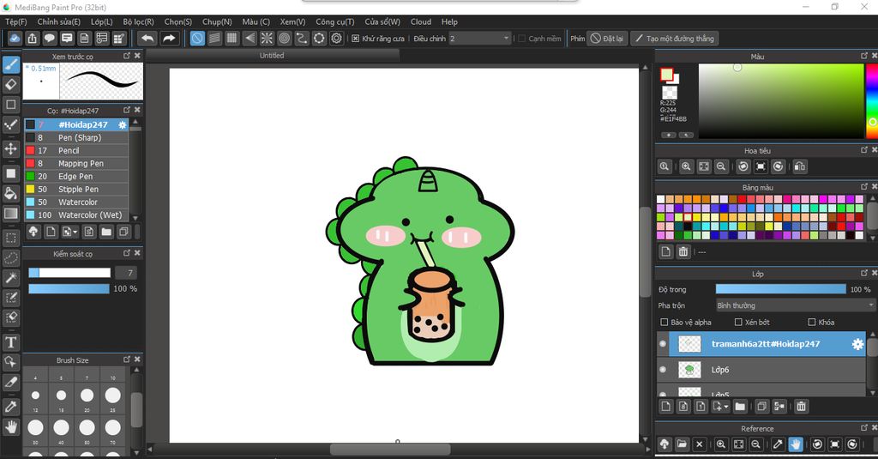Open the add-layer dropdown arrow in layer panel
This screenshot has height=459, width=878.
click(726, 407)
